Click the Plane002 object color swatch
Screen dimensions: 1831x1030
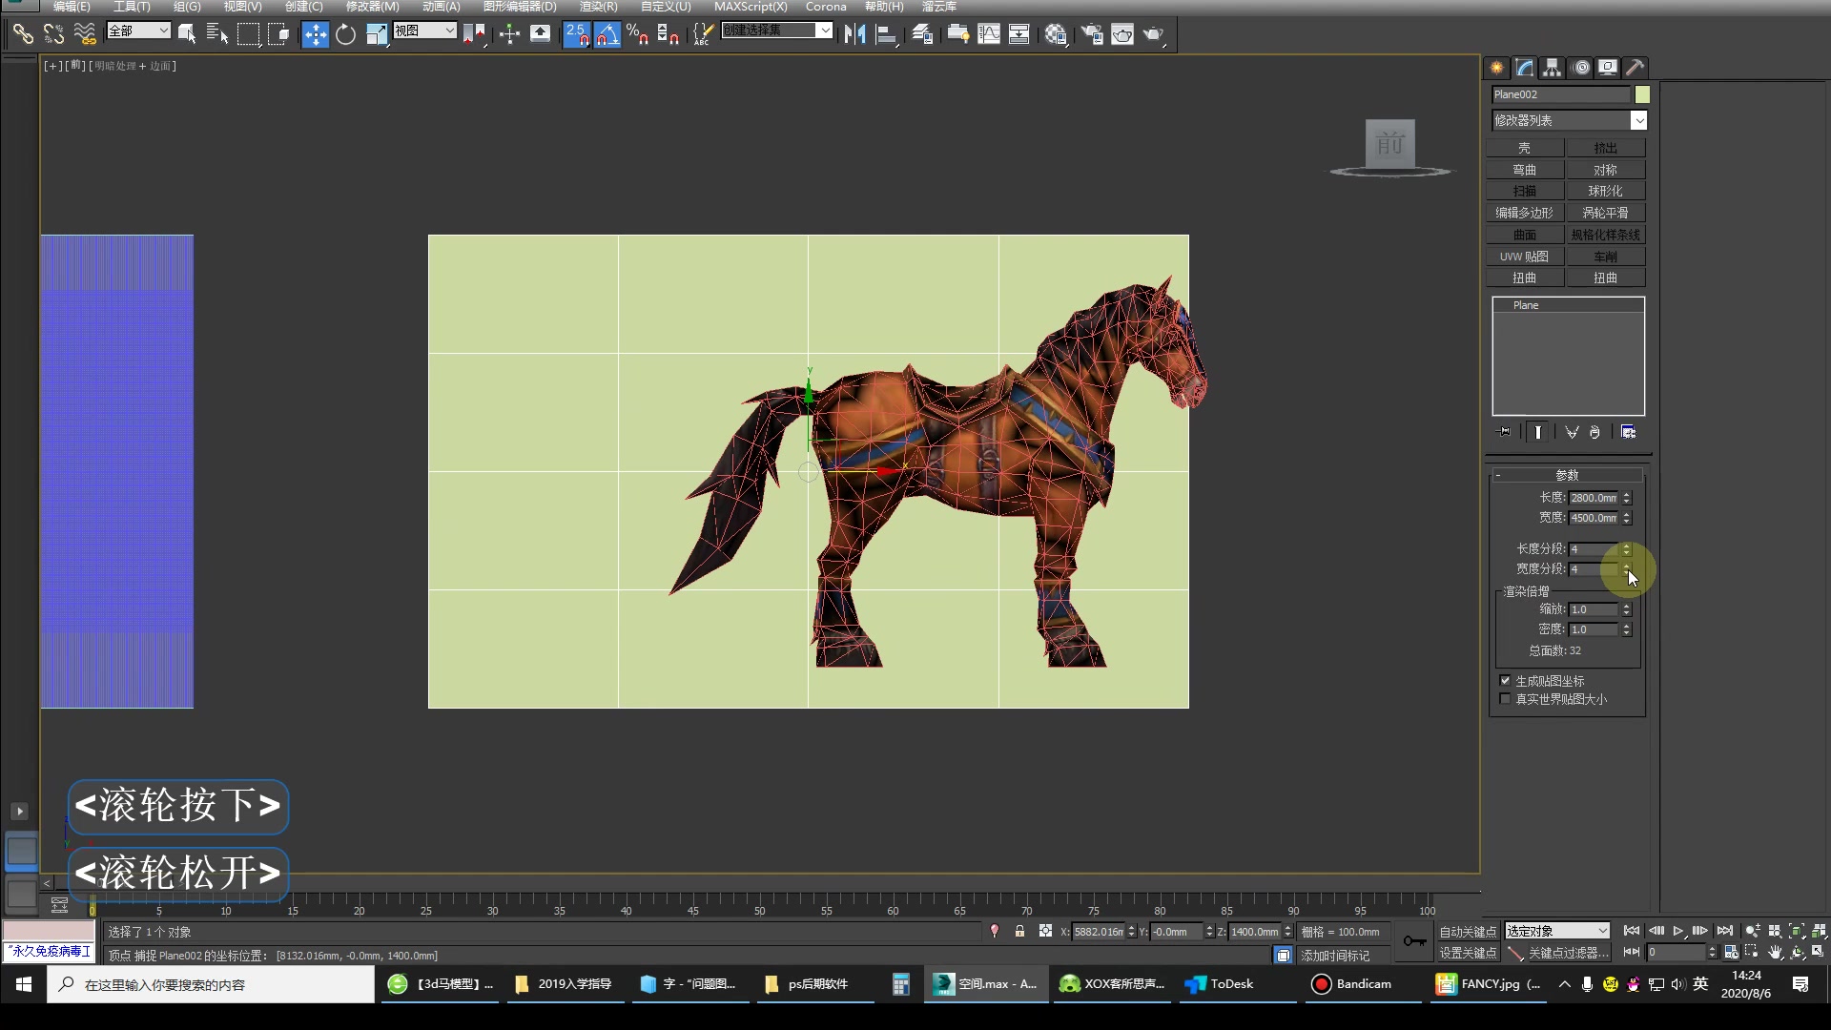pos(1642,94)
